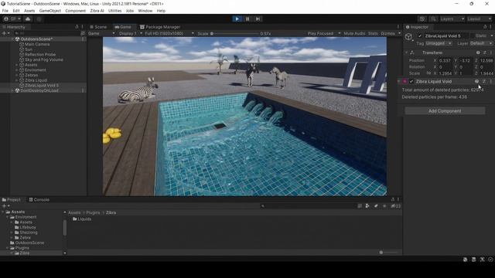This screenshot has width=495, height=278.
Task: Open the Layer Default dropdown
Action: 481,43
